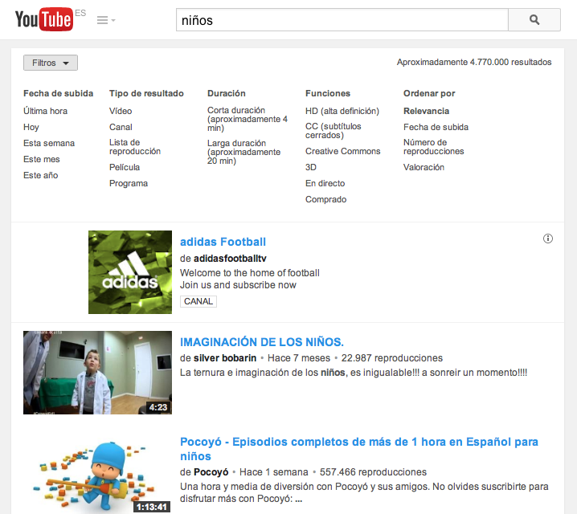Collapse the Filtros dropdown
Viewport: 577px width, 514px height.
(51, 63)
